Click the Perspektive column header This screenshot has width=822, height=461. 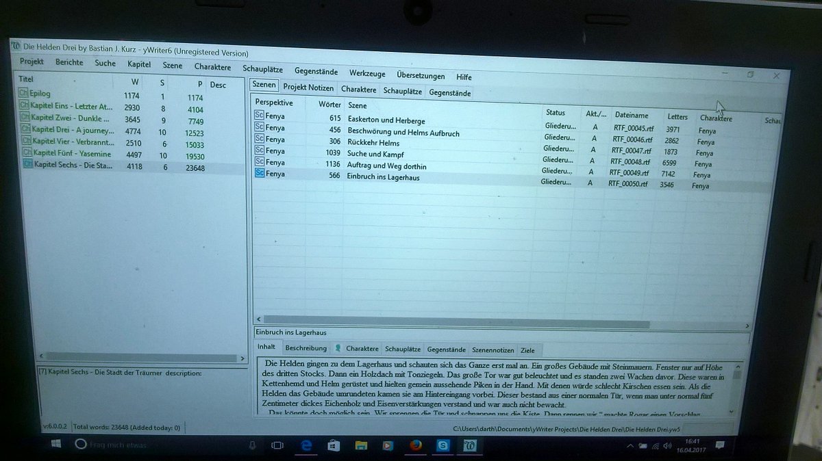pyautogui.click(x=273, y=103)
